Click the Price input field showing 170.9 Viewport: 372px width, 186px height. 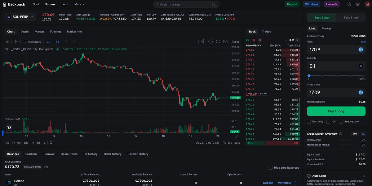click(x=336, y=49)
